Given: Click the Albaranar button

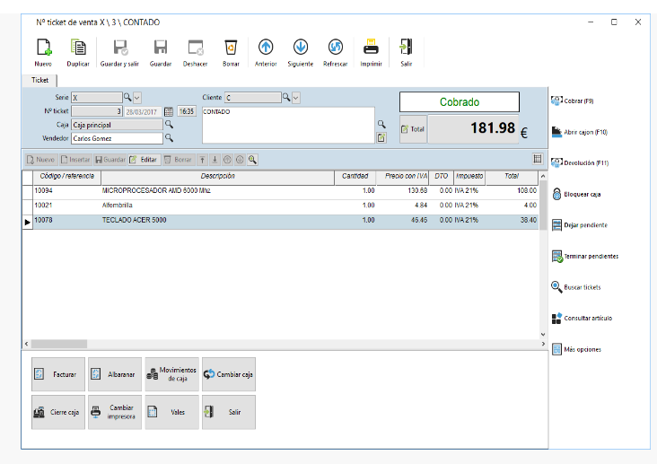Looking at the screenshot, I should (x=115, y=374).
